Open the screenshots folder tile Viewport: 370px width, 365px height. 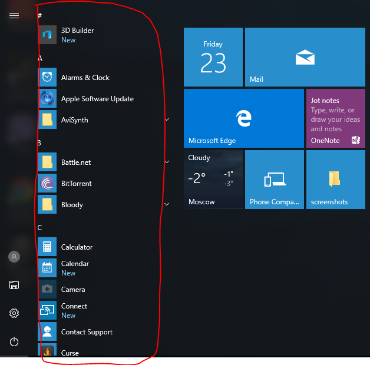[x=336, y=180]
